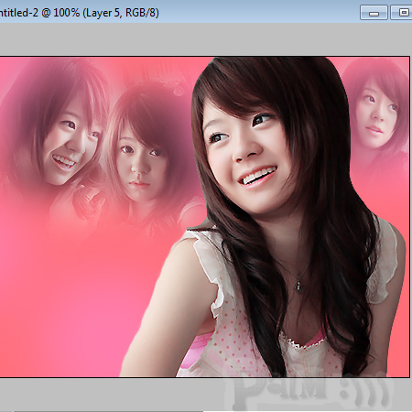Click the canvas image in Untitled-2
Viewport: 412px width, 412px height.
point(204,217)
